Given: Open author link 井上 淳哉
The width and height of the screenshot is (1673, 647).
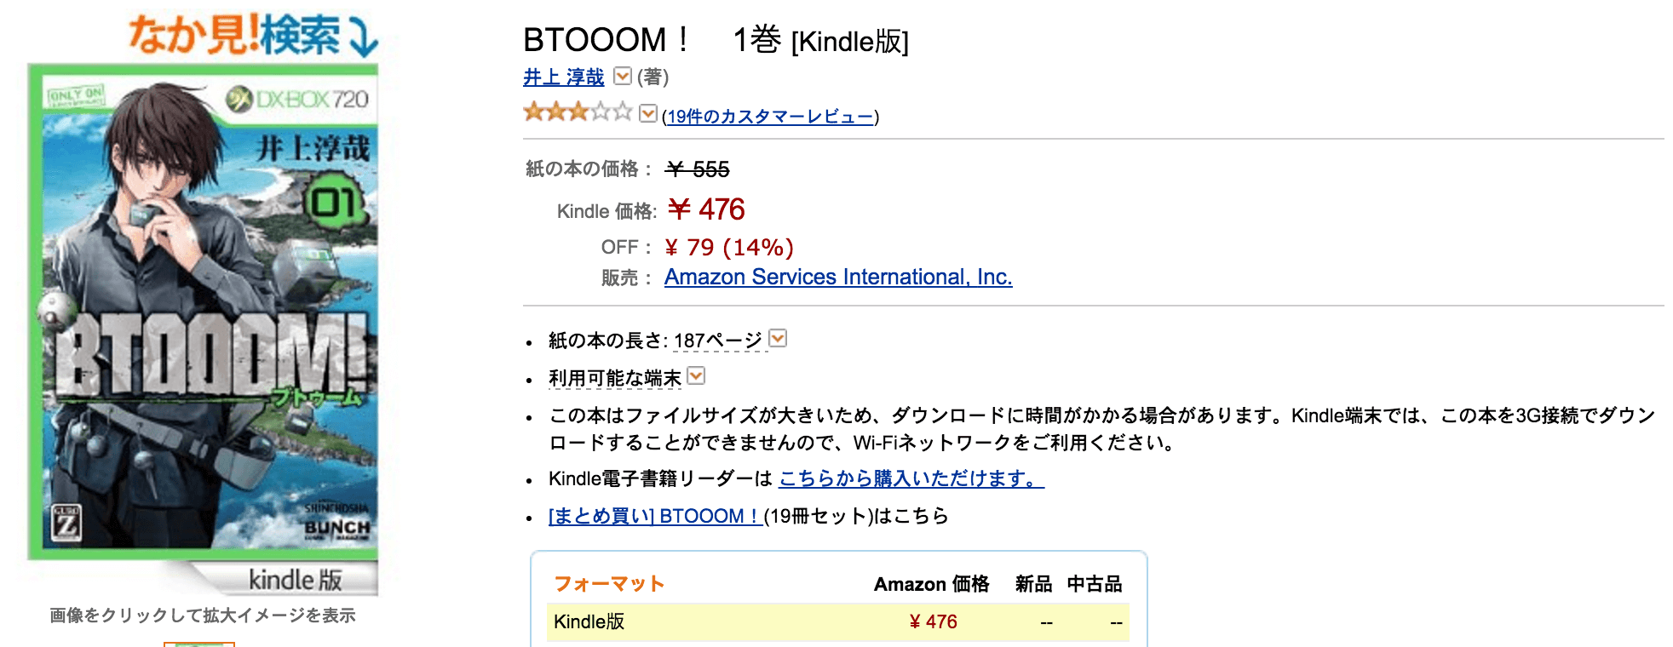Looking at the screenshot, I should point(563,77).
